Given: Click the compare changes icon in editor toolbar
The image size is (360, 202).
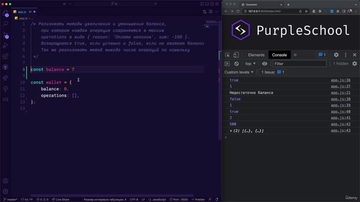Looking at the screenshot, I should click(x=205, y=12).
